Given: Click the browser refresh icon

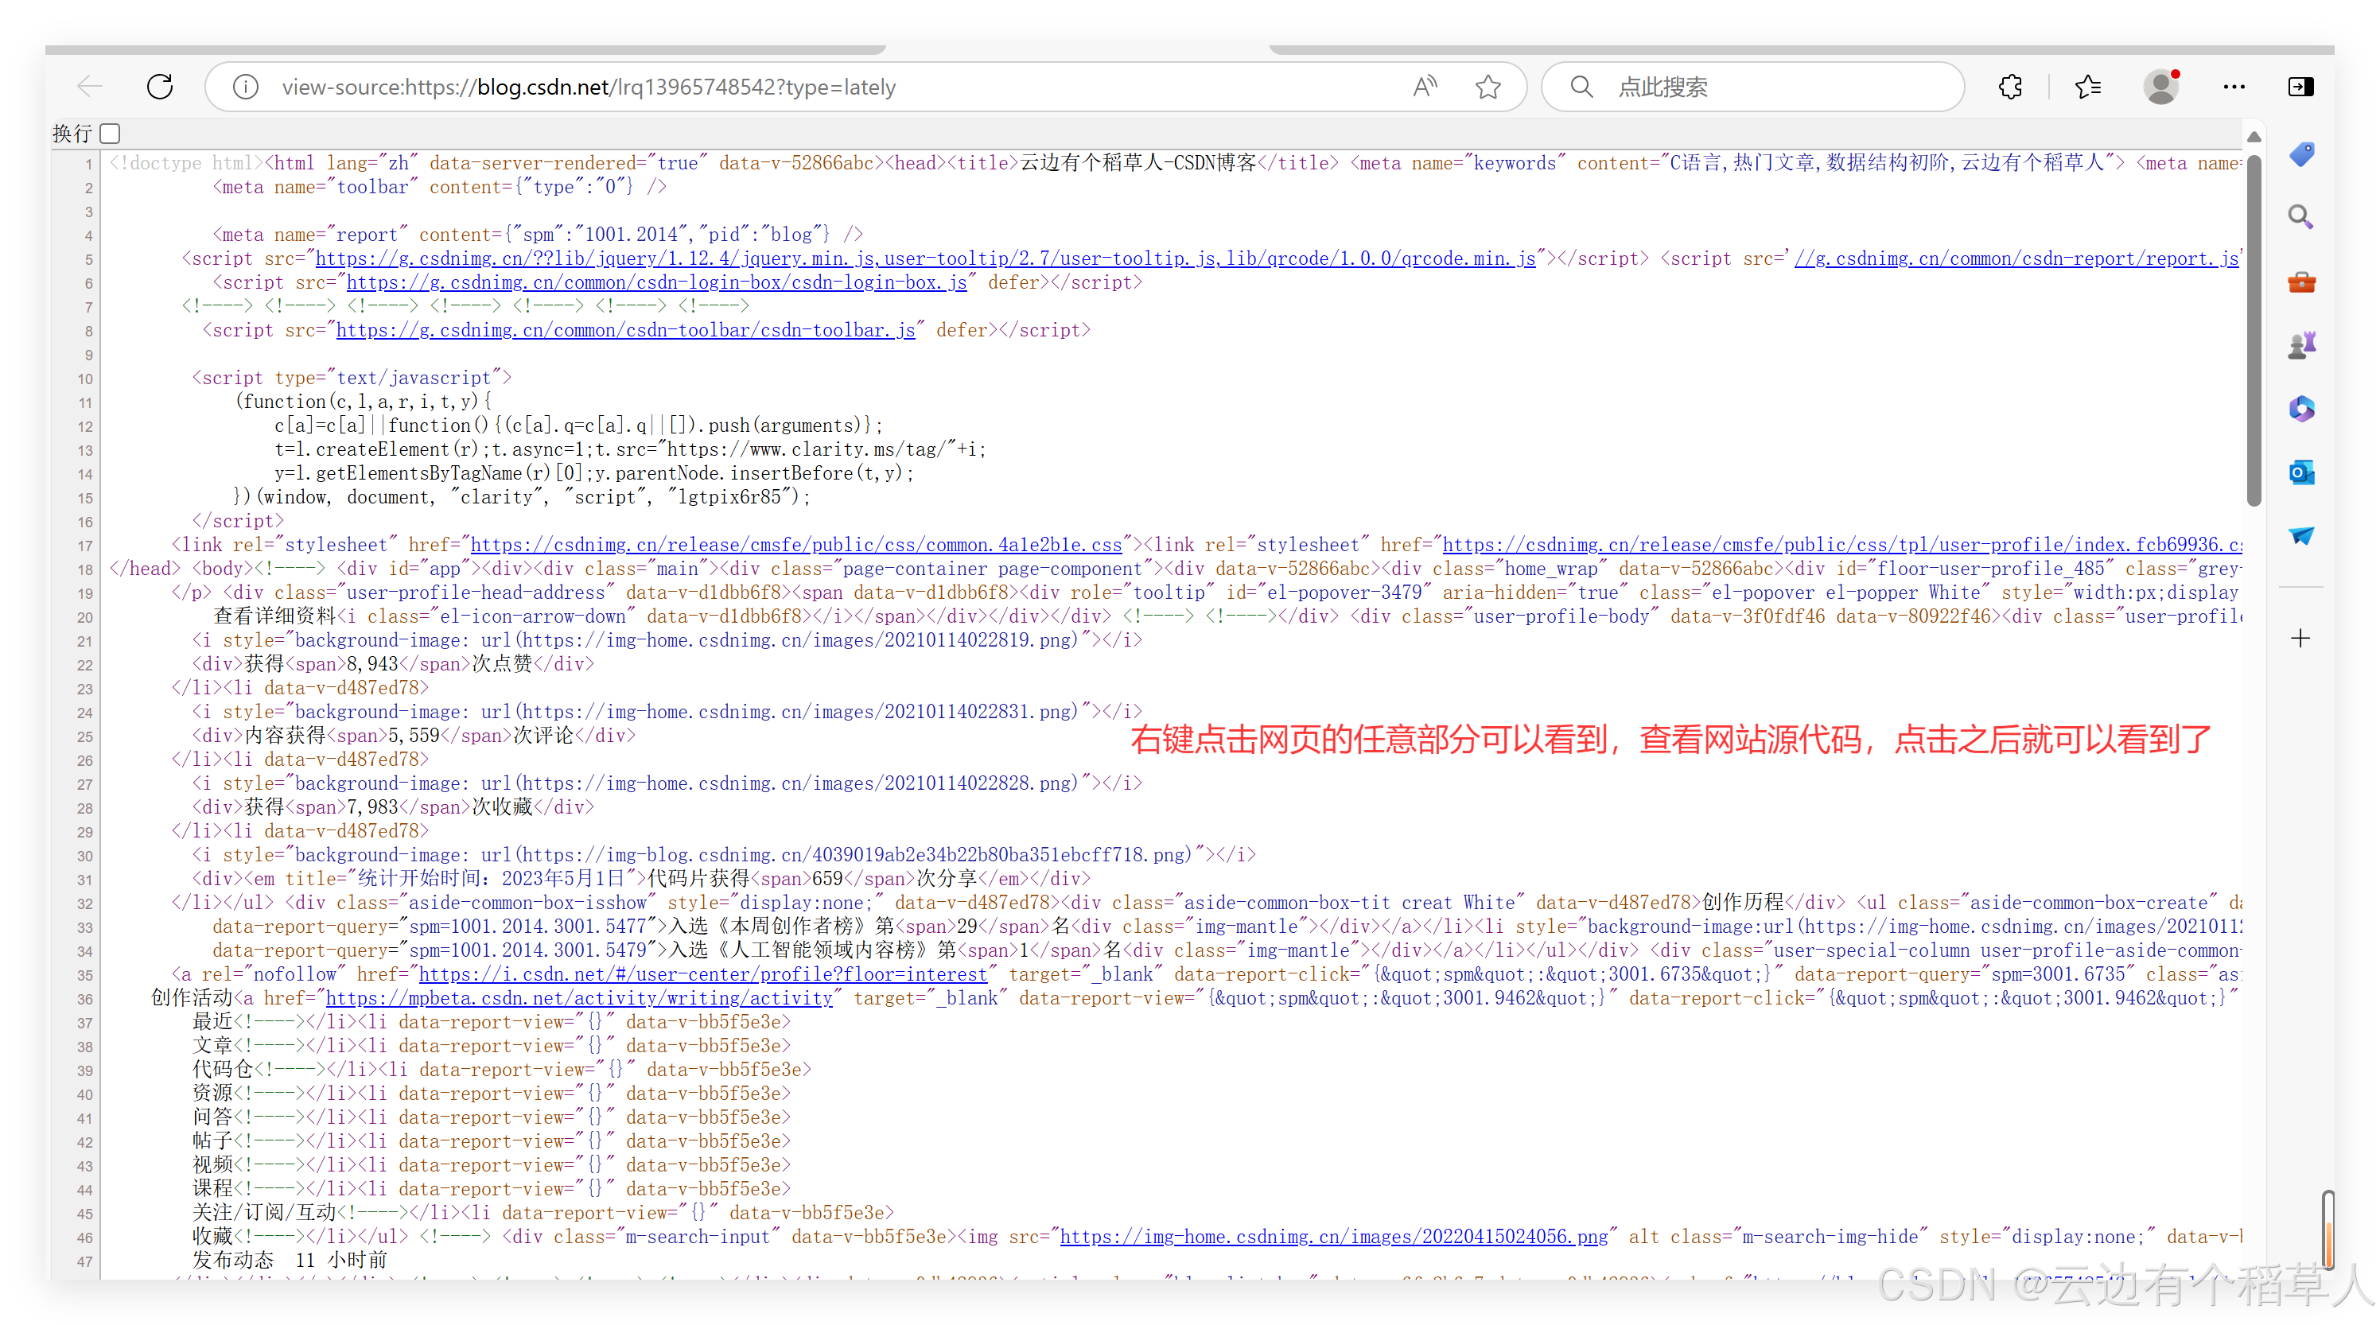Looking at the screenshot, I should click(x=160, y=87).
